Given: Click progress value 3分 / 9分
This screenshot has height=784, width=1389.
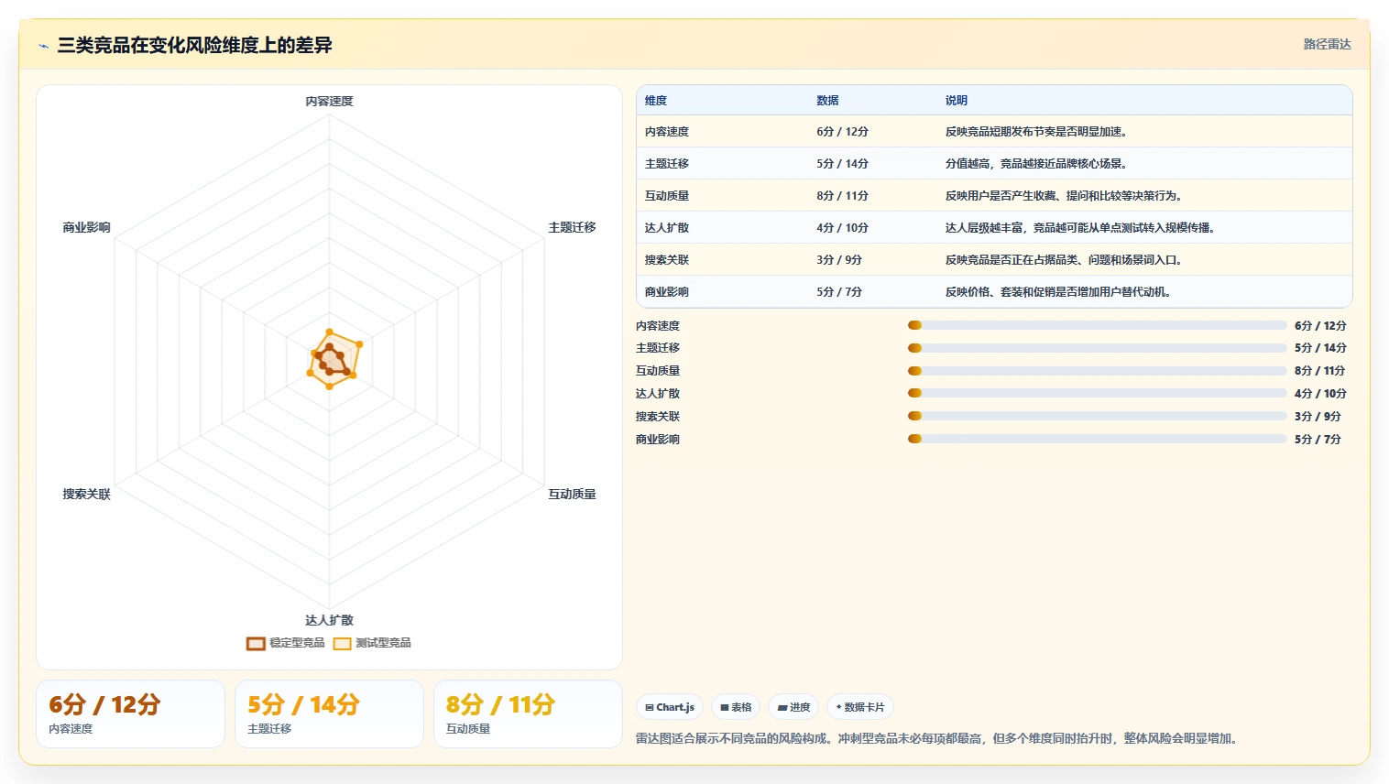Looking at the screenshot, I should pos(1318,417).
